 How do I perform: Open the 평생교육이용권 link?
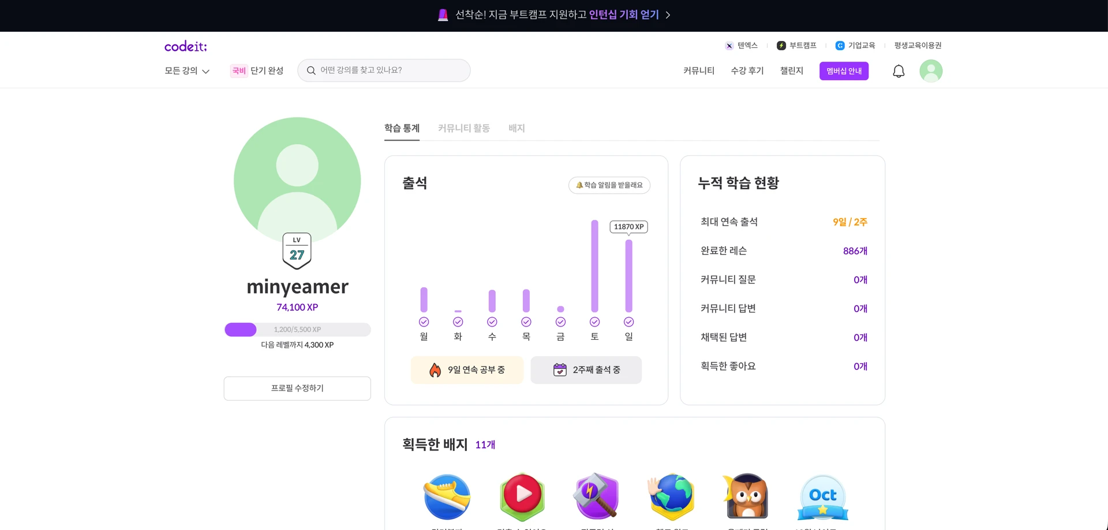[x=918, y=46]
